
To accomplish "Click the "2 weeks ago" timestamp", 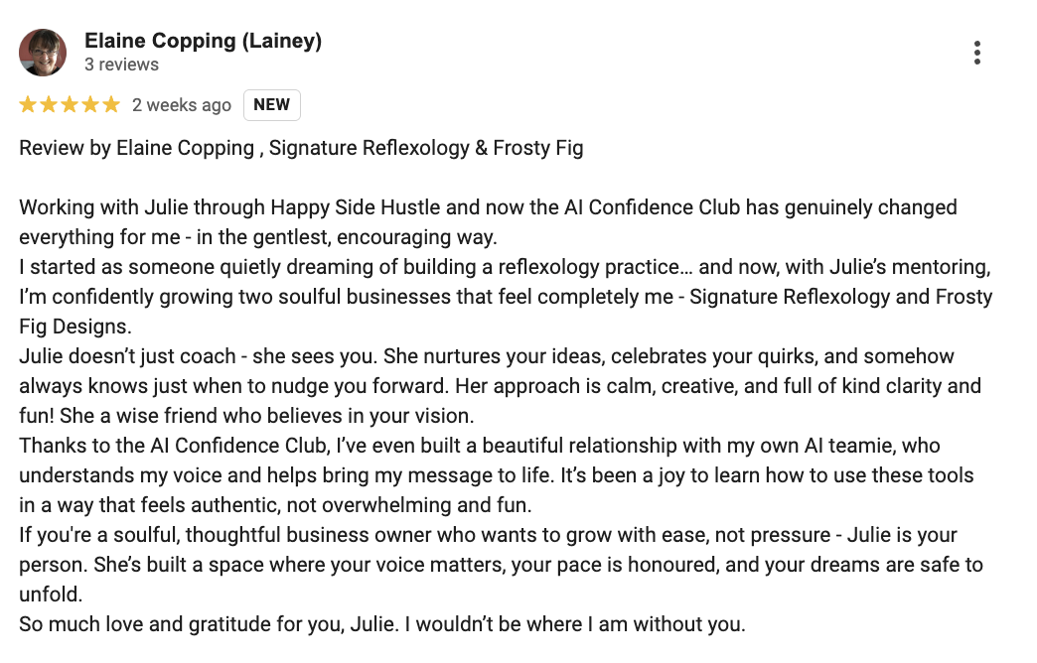I will click(x=182, y=104).
